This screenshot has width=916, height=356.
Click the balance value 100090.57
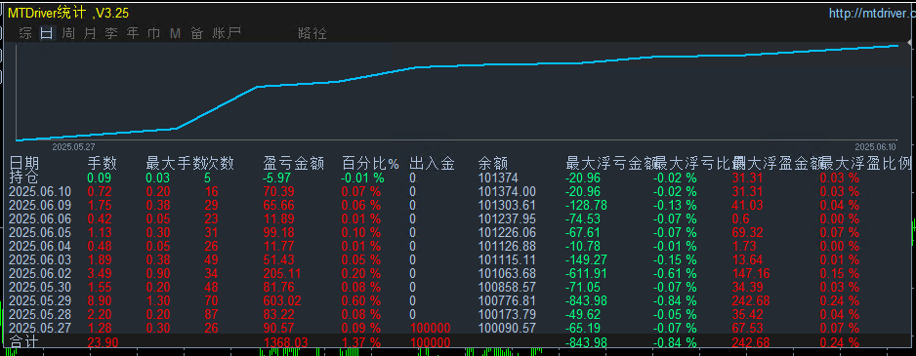tap(507, 328)
